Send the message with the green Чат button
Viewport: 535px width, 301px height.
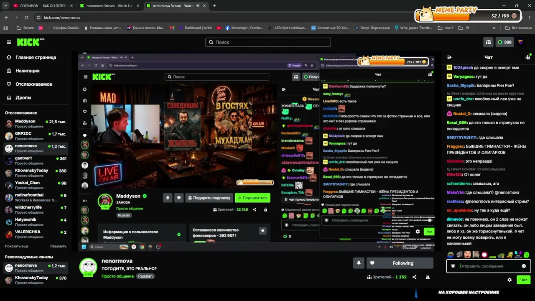coord(524,280)
